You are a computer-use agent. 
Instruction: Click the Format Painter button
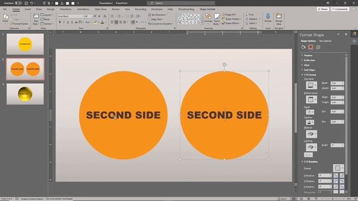coord(19,23)
